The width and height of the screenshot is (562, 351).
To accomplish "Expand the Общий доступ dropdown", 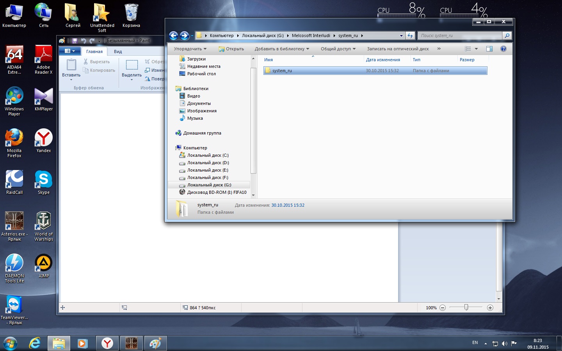I will [338, 49].
